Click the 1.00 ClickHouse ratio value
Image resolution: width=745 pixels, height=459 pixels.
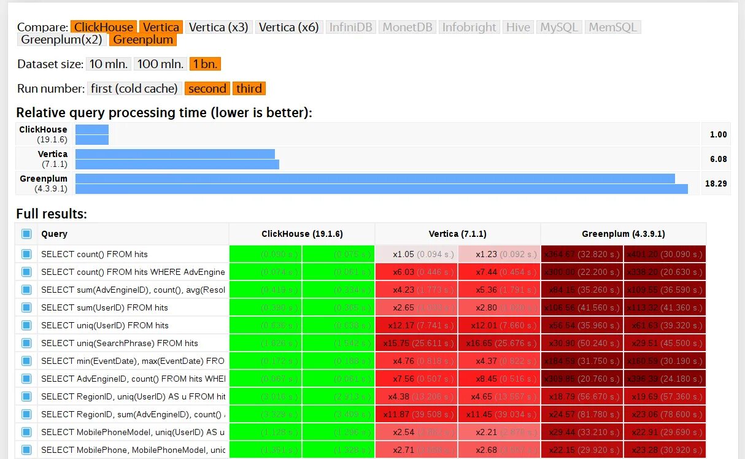click(718, 134)
